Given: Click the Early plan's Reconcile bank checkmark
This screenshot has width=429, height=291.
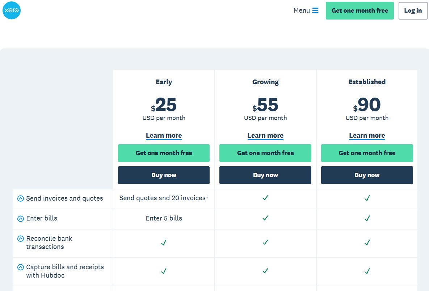Looking at the screenshot, I should [x=164, y=243].
